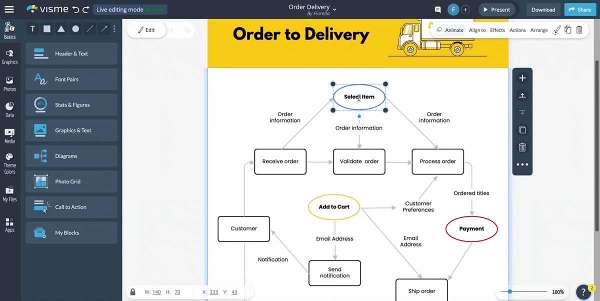Select the Triangle shape tool
This screenshot has height=301, width=600.
click(x=61, y=29)
